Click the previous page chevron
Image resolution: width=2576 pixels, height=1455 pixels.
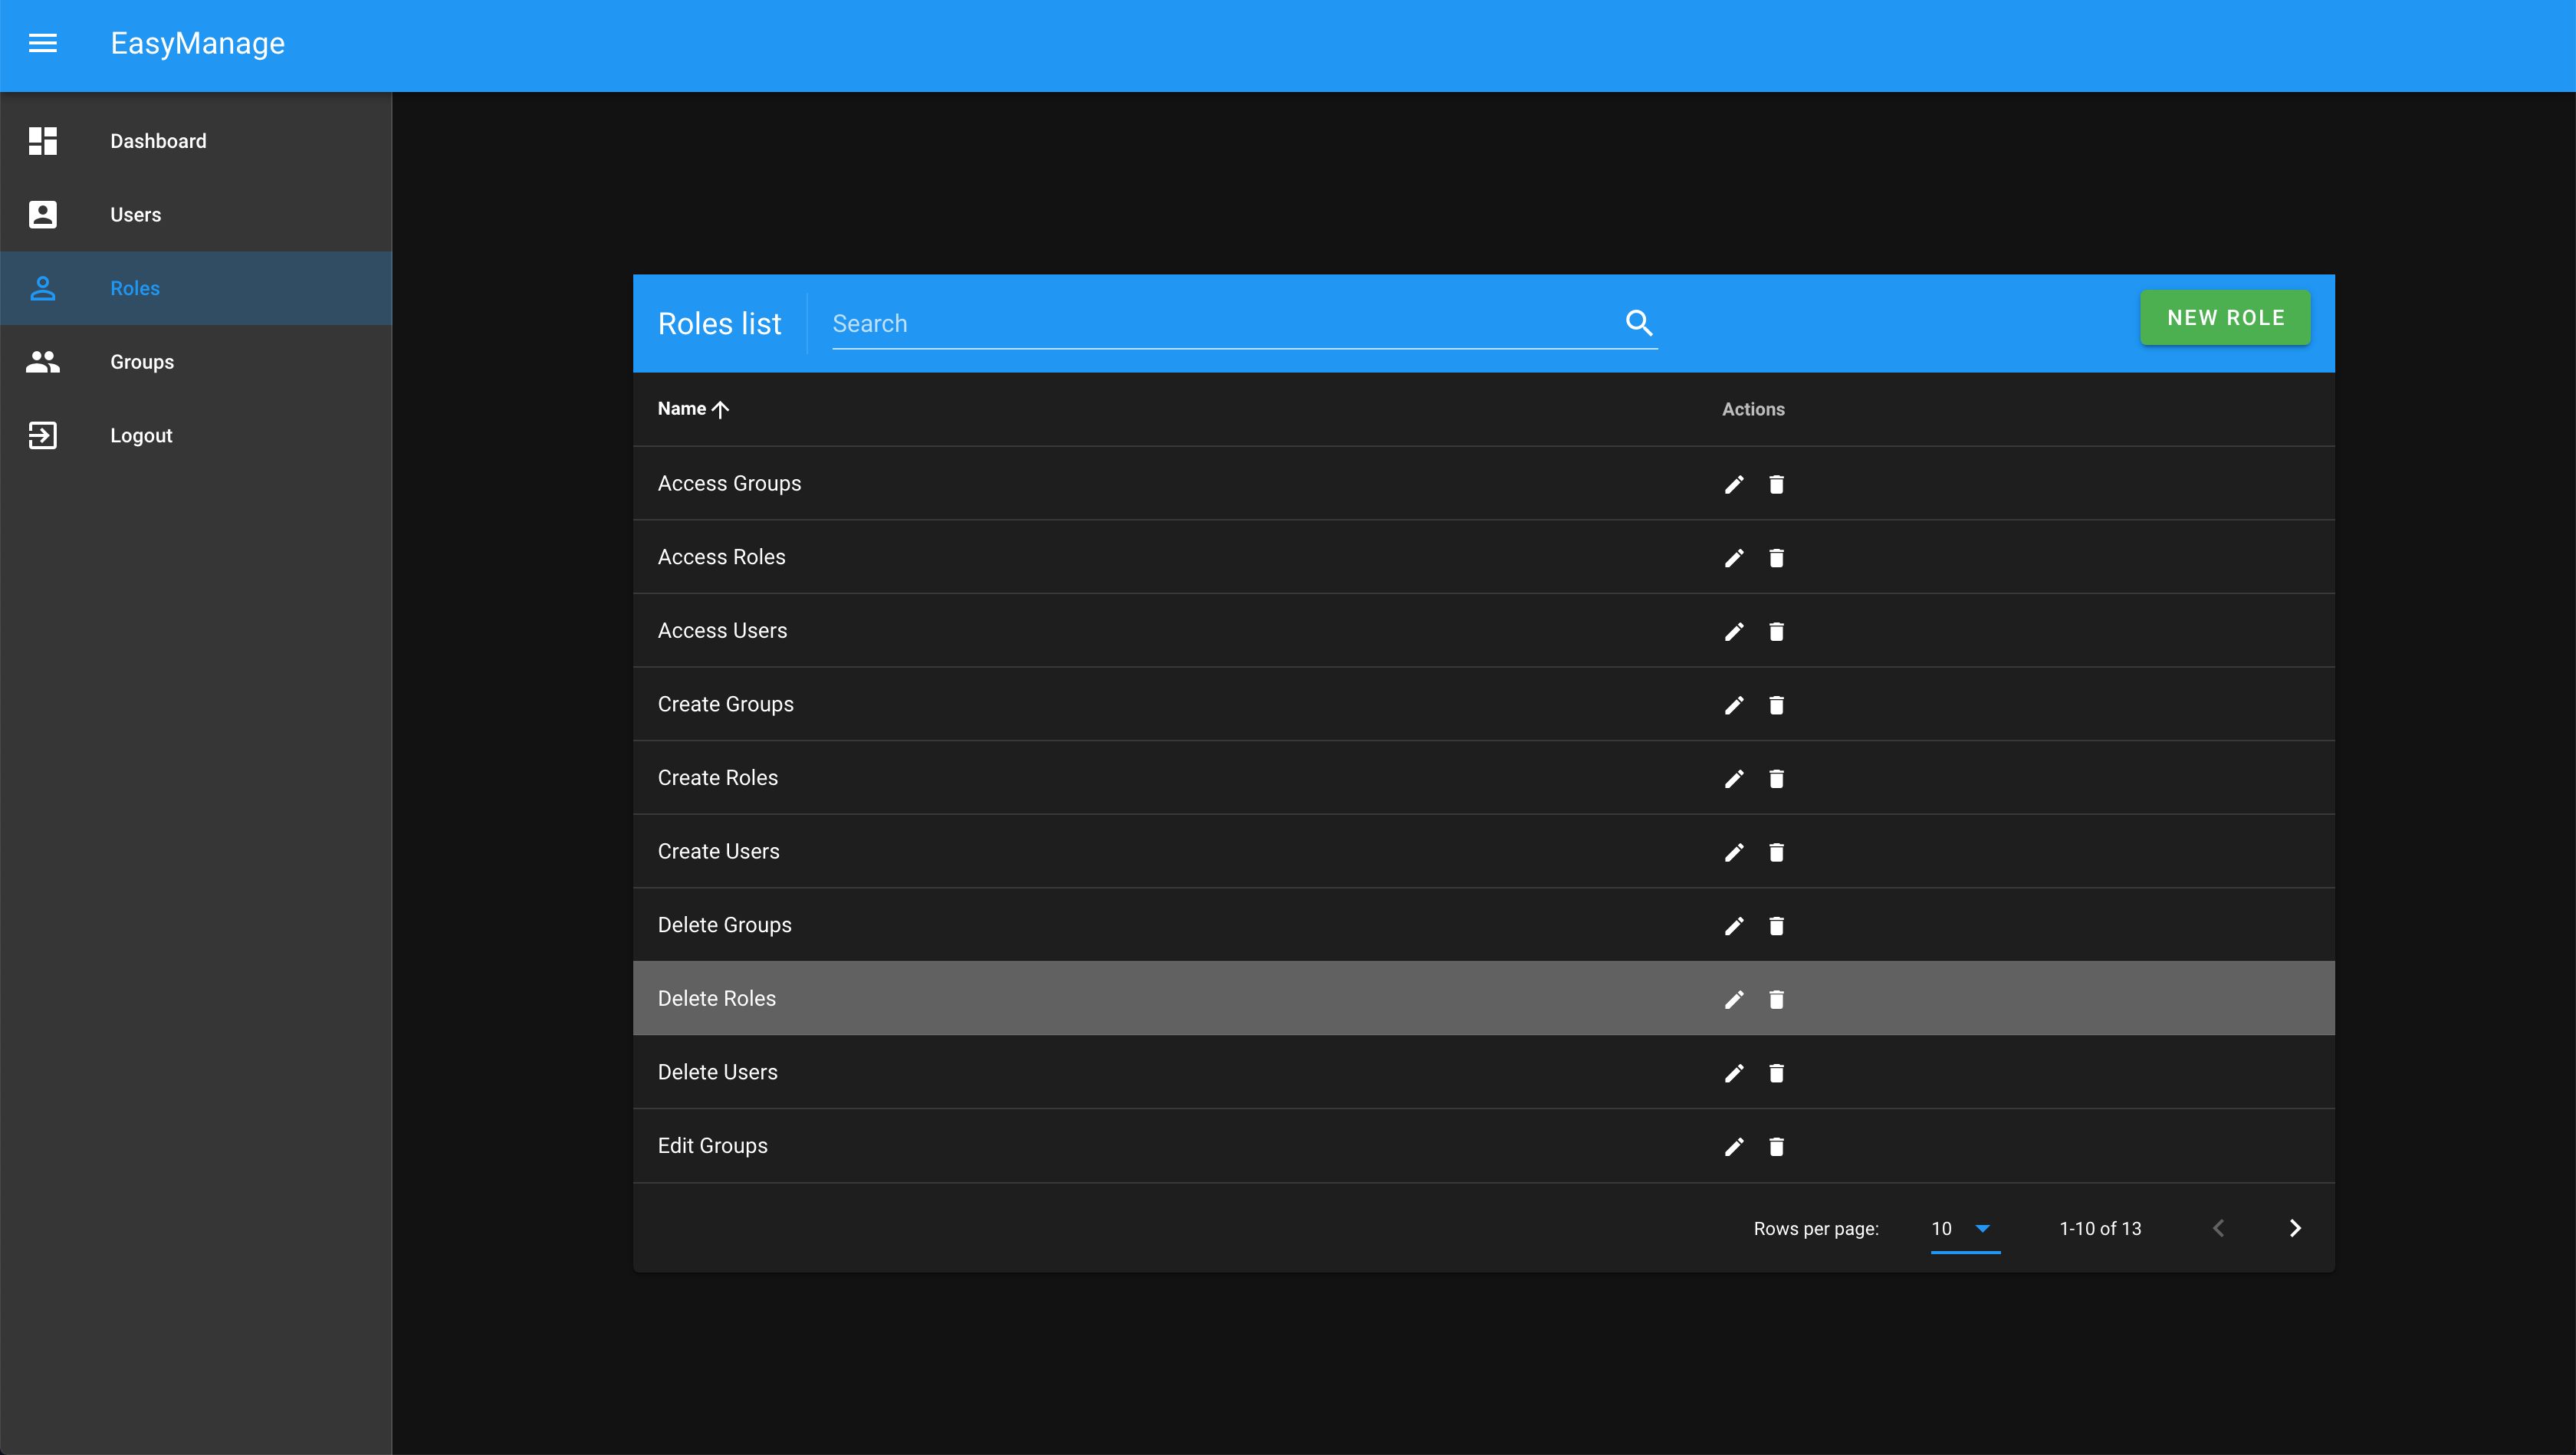point(2218,1228)
